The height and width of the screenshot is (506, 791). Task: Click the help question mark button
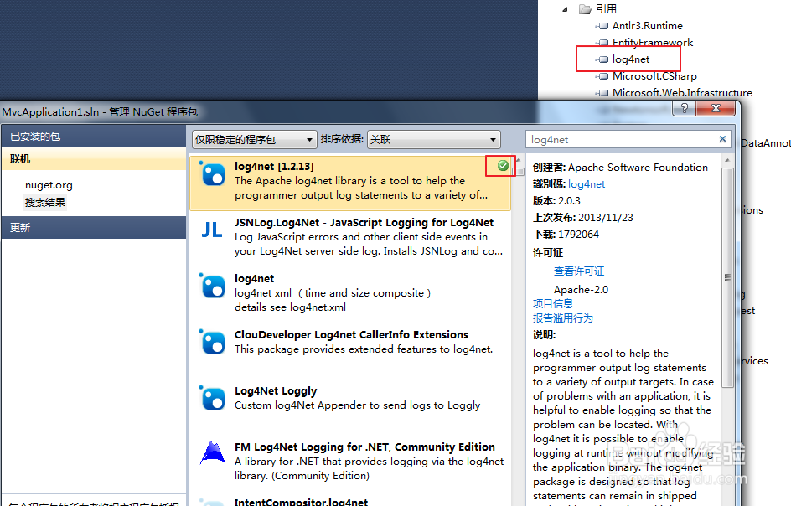684,108
